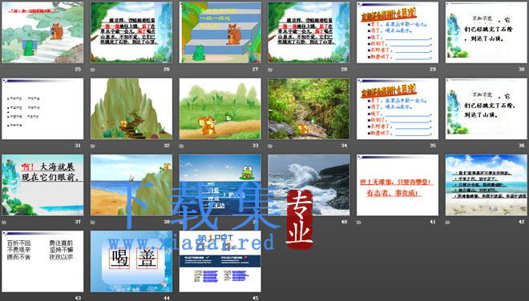The height and width of the screenshot is (301, 529).
Task: Click the animation star icon under slide 37
Action: tap(4, 222)
